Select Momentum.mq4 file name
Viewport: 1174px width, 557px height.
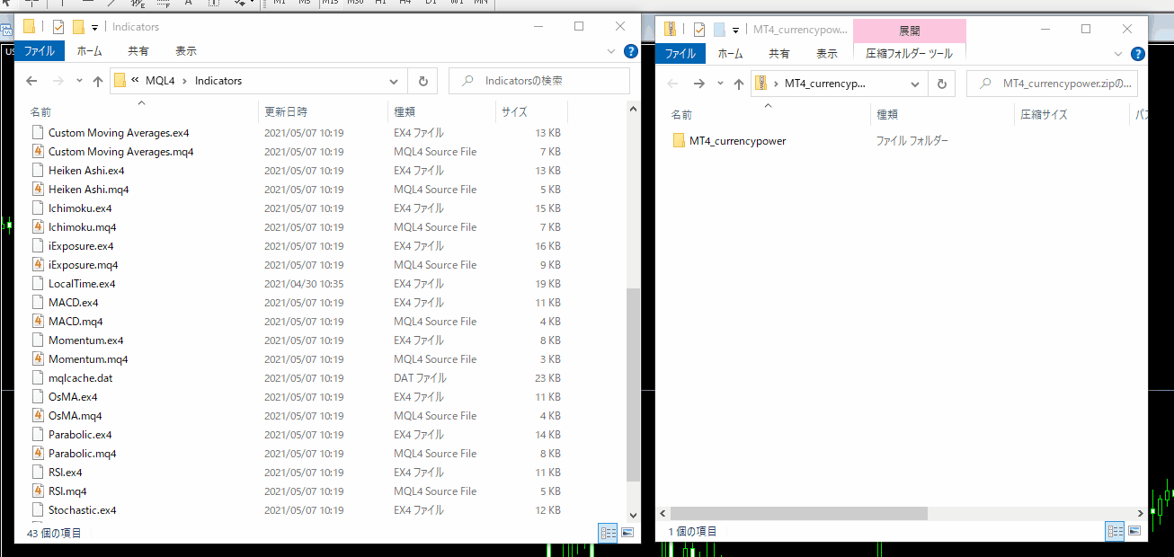88,359
